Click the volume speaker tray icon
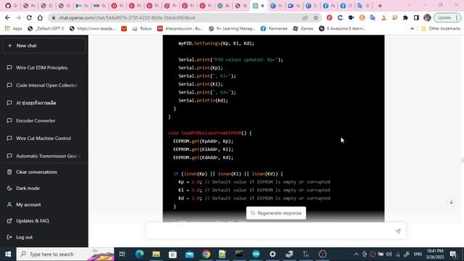The image size is (464, 261). 389,254
